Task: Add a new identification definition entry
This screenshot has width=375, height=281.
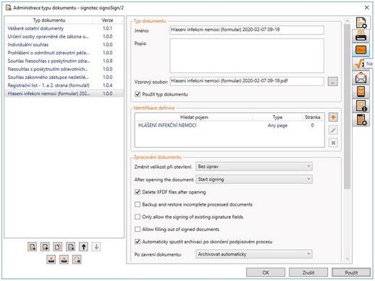Action: [333, 117]
